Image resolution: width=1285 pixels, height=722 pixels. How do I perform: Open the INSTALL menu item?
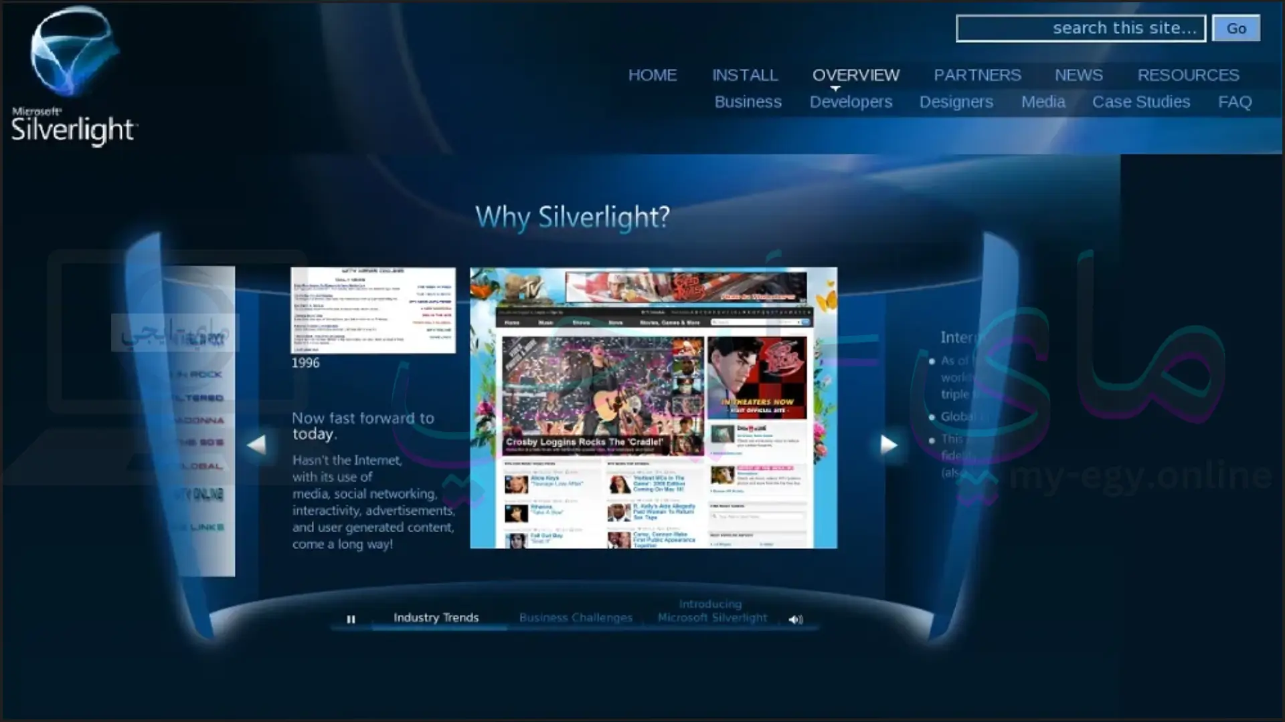coord(745,75)
